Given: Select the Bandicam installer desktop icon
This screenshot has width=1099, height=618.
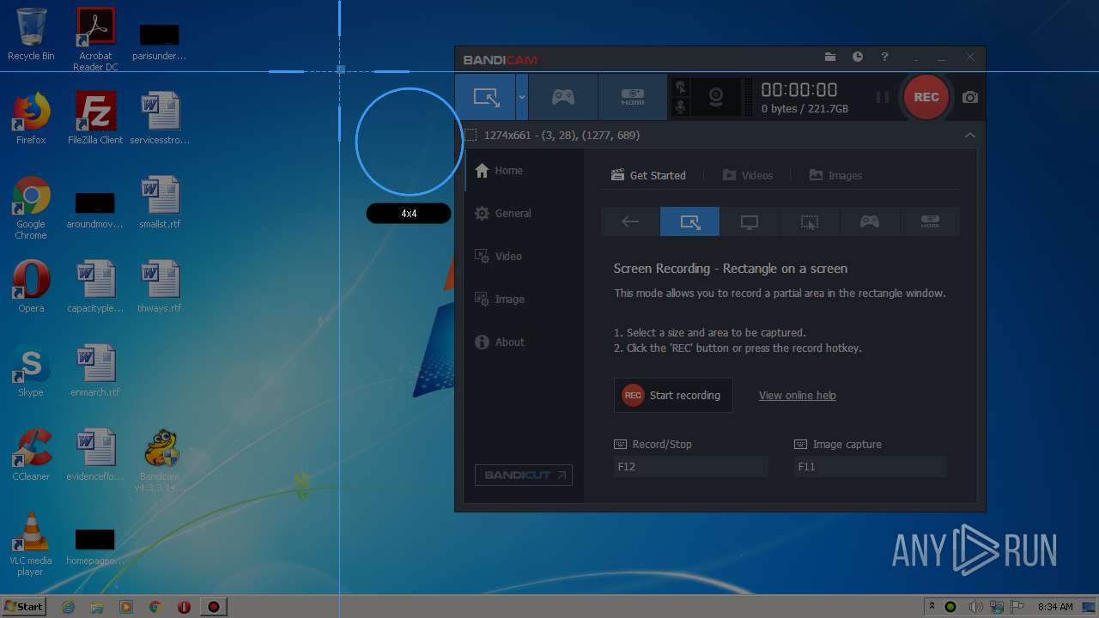Looking at the screenshot, I should coord(160,460).
